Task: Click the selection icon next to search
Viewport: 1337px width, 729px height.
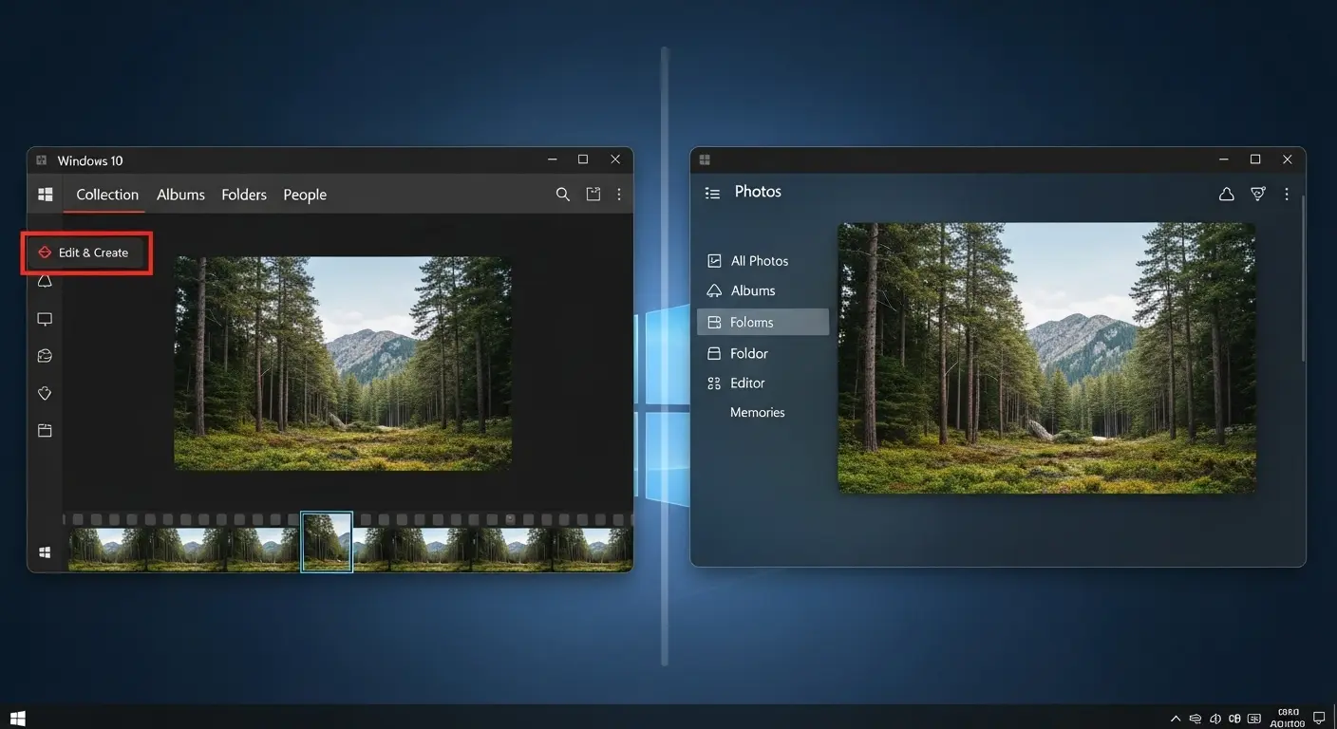Action: (x=593, y=194)
